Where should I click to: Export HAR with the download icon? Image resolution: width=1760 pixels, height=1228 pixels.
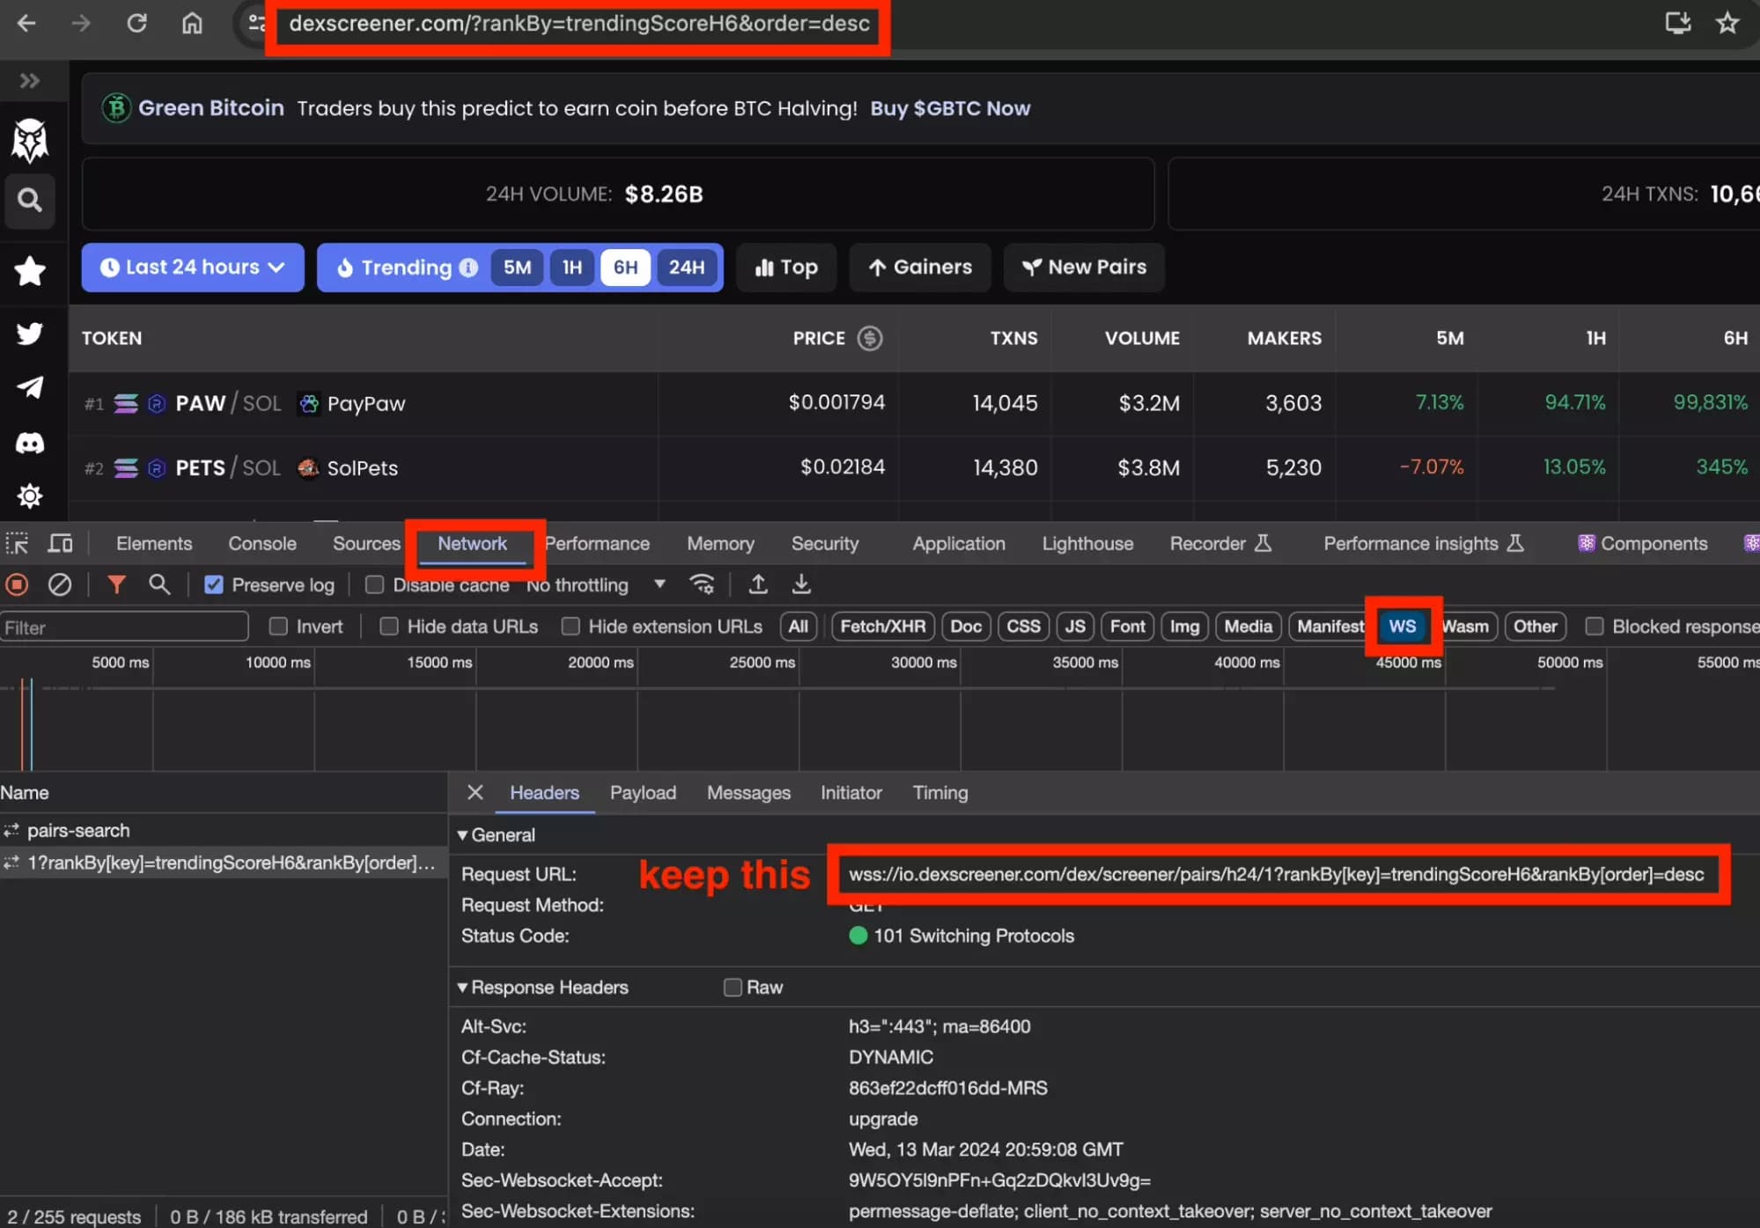pyautogui.click(x=800, y=584)
